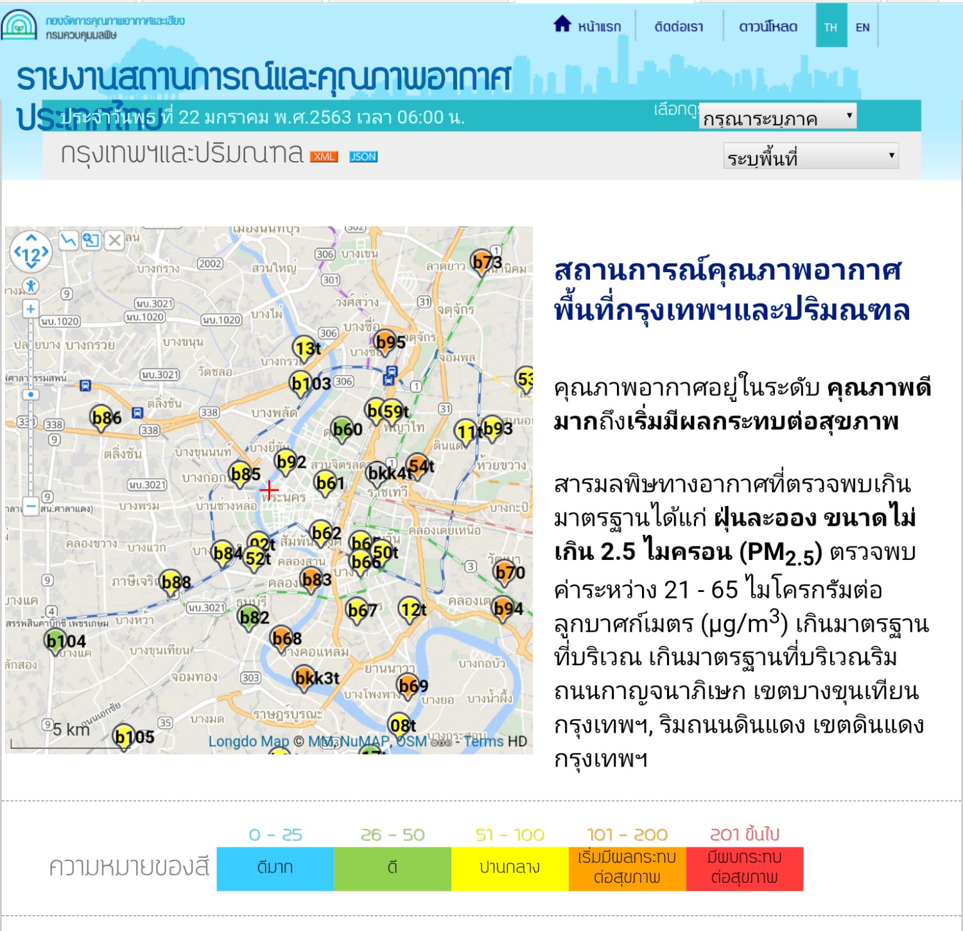Viewport: 963px width, 931px height.
Task: Open the กรุณาระบุภาค region dropdown
Action: pos(777,116)
